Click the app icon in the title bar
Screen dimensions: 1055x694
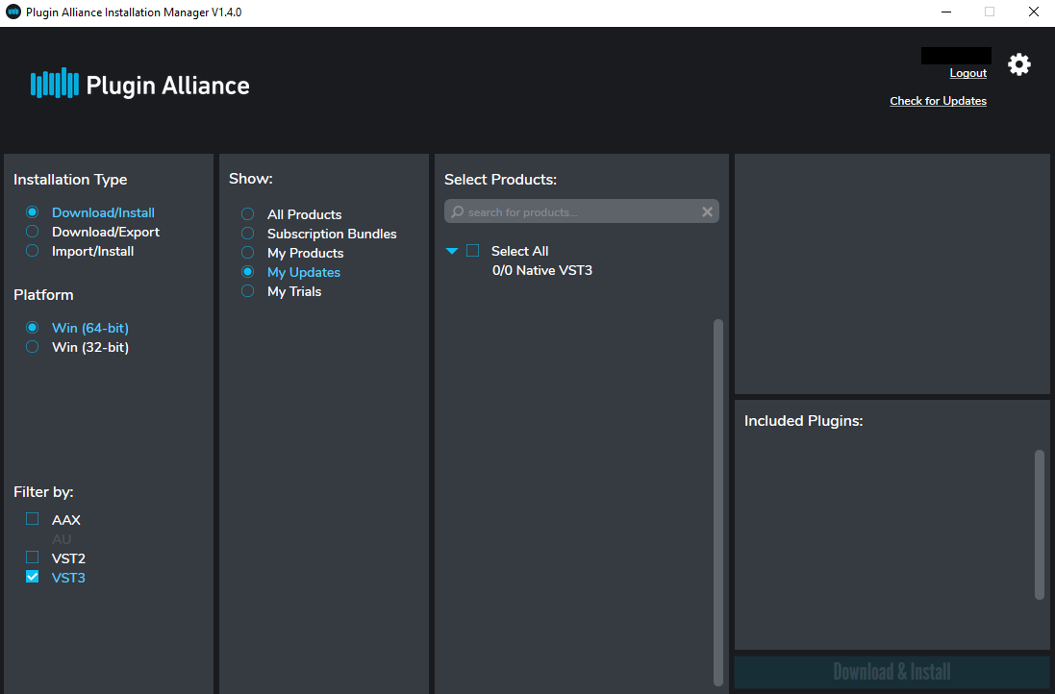pyautogui.click(x=11, y=12)
